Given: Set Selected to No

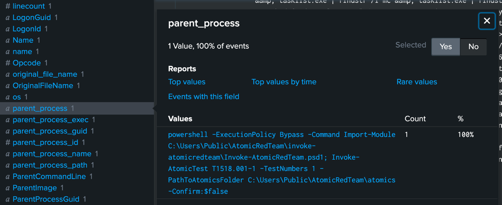Looking at the screenshot, I should click(x=473, y=47).
